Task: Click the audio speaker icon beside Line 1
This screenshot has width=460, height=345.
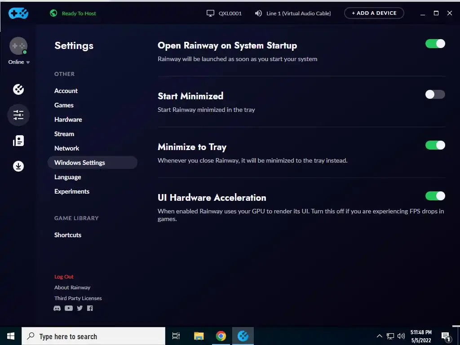Action: [258, 13]
